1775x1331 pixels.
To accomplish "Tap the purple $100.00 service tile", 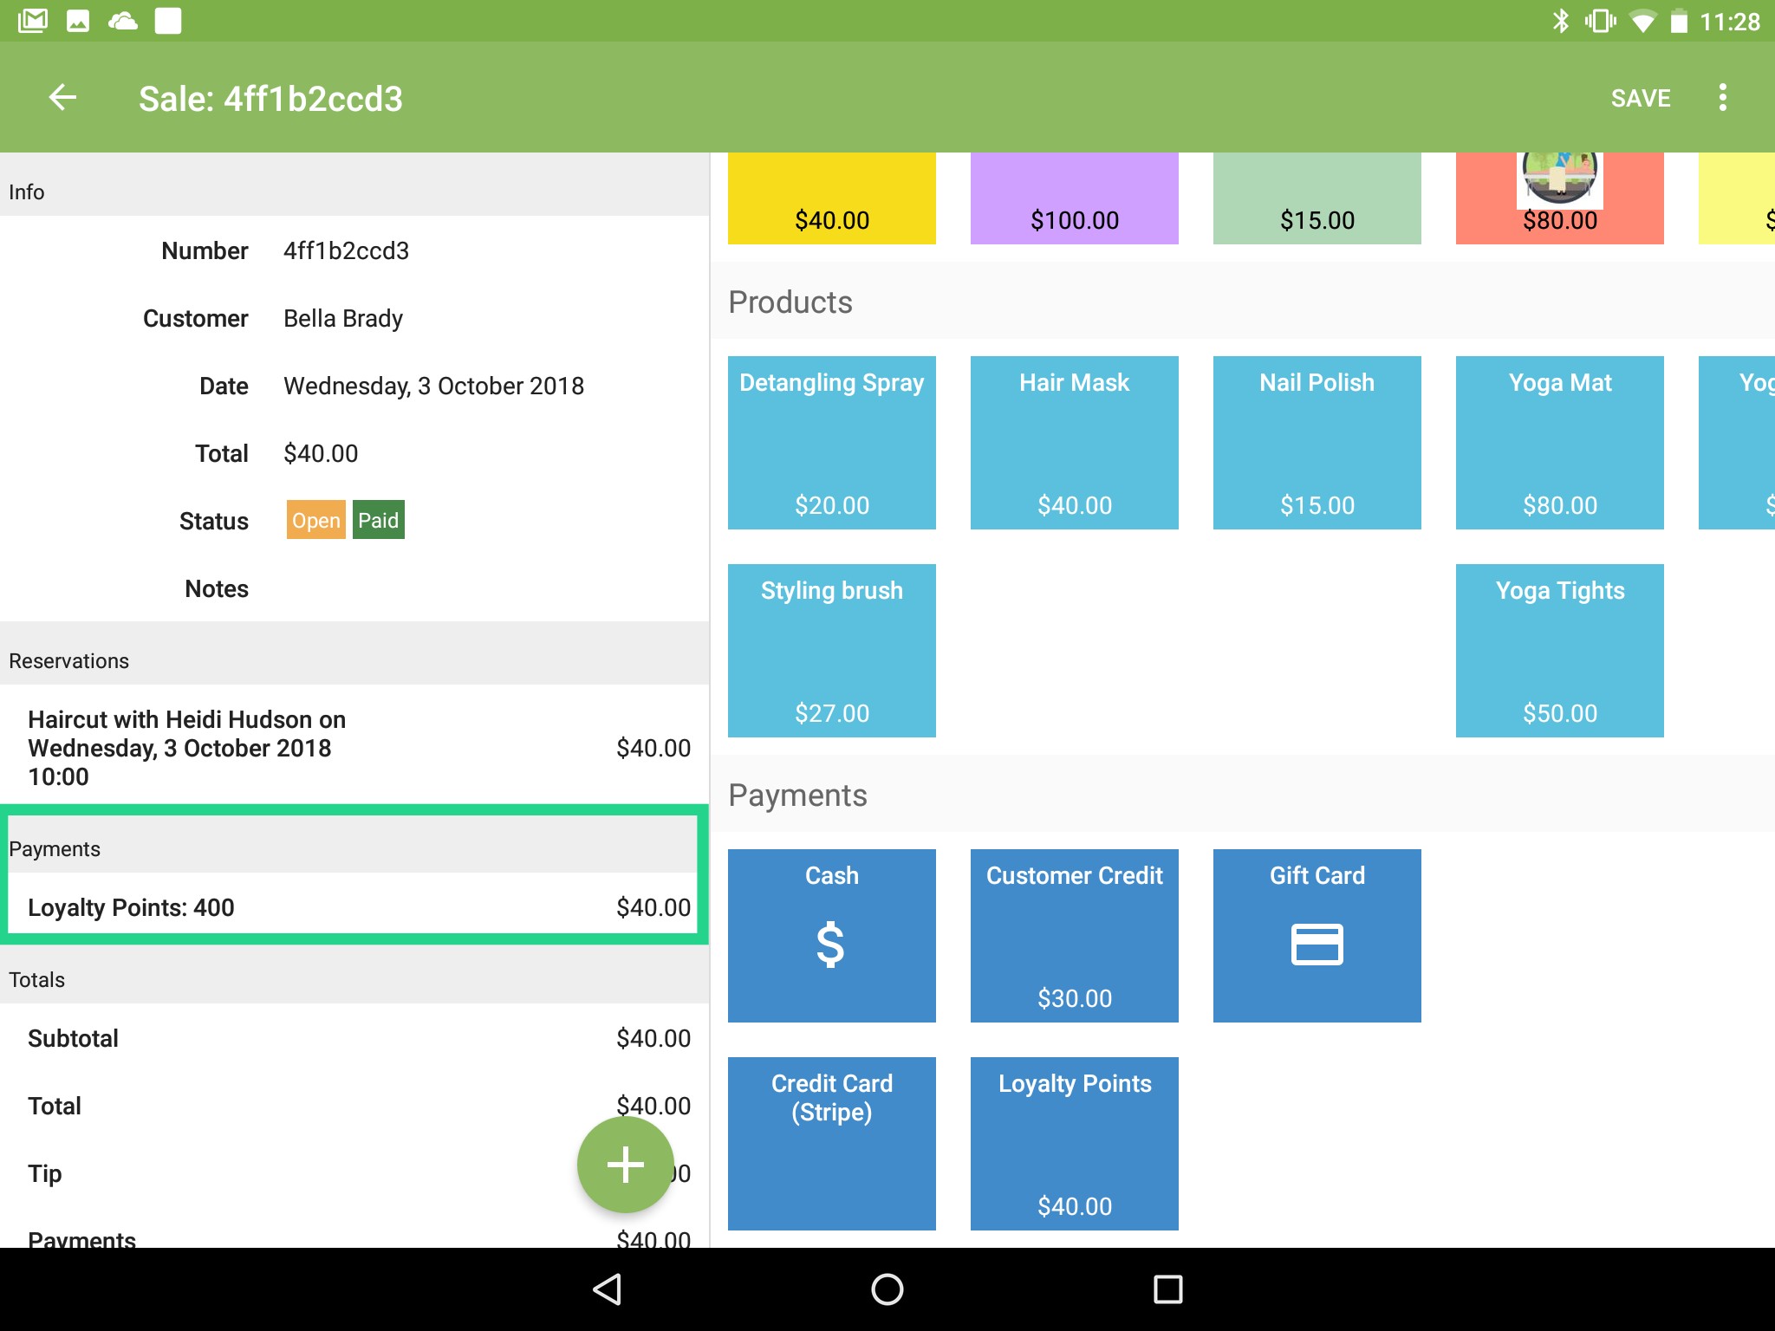I will coord(1074,199).
